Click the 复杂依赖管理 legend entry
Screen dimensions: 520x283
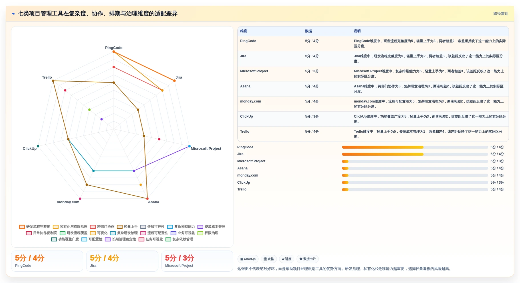[x=179, y=239]
